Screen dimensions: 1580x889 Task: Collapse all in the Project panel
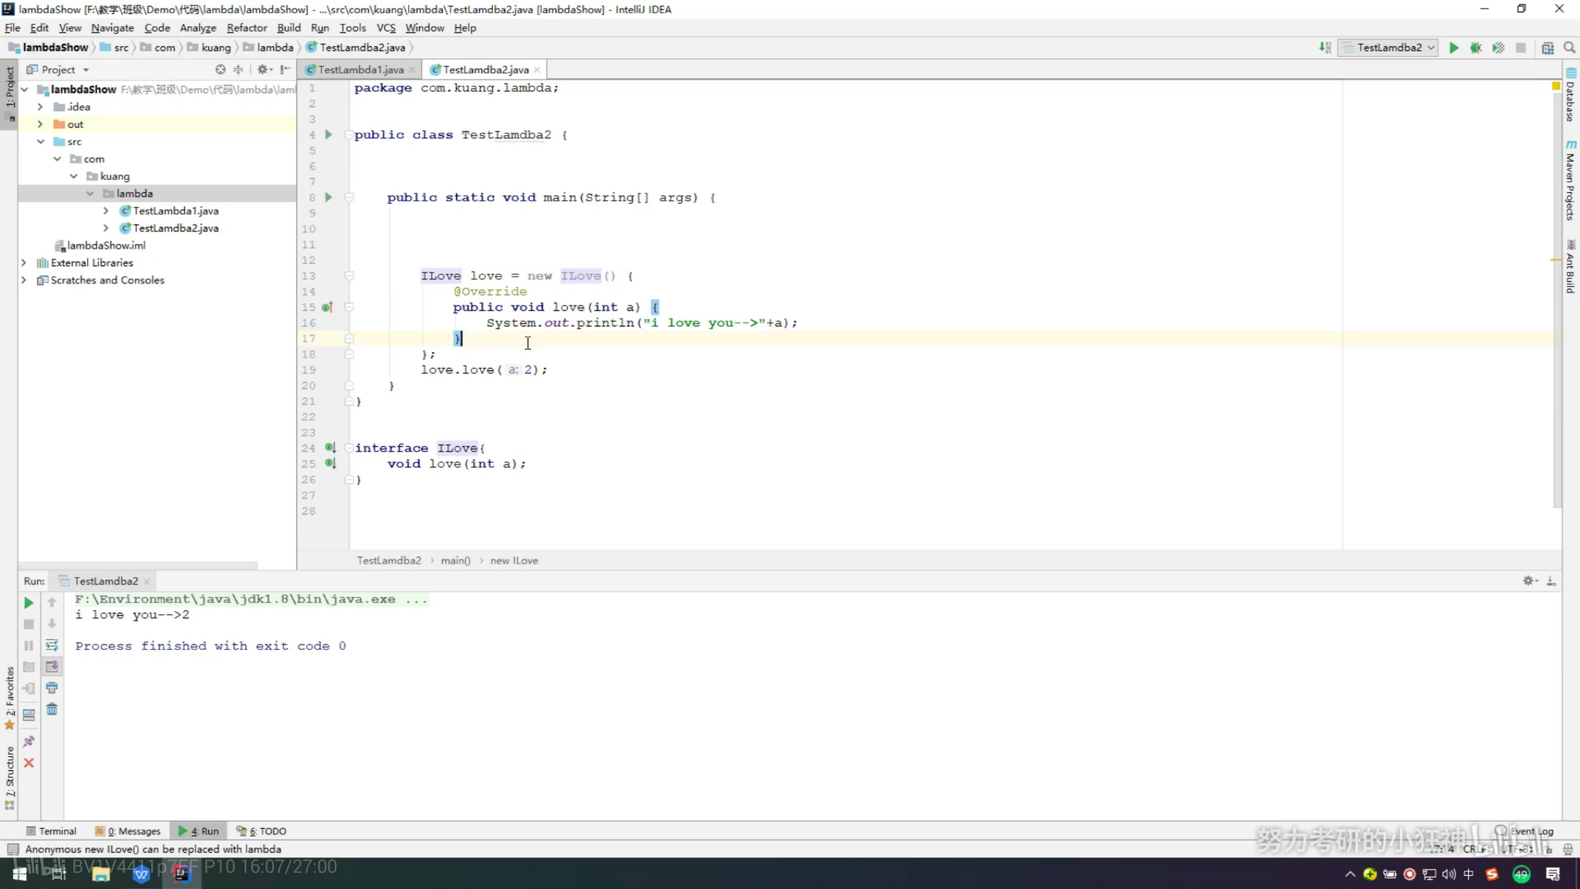tap(238, 69)
